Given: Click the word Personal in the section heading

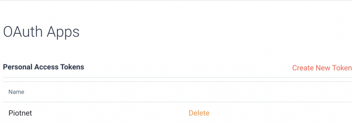Looking at the screenshot, I should (x=17, y=67).
